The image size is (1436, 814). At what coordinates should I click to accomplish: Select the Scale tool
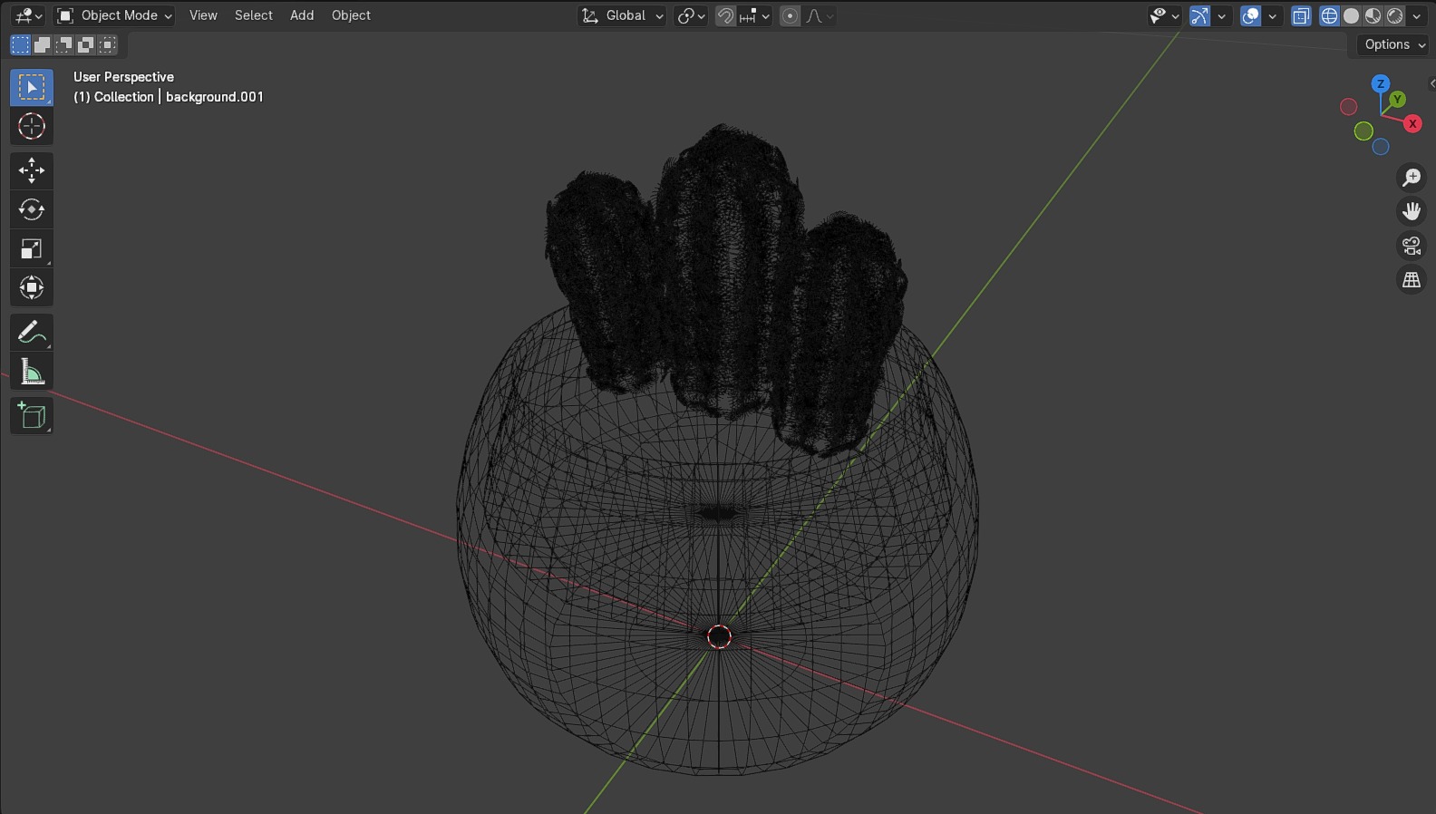pyautogui.click(x=32, y=248)
